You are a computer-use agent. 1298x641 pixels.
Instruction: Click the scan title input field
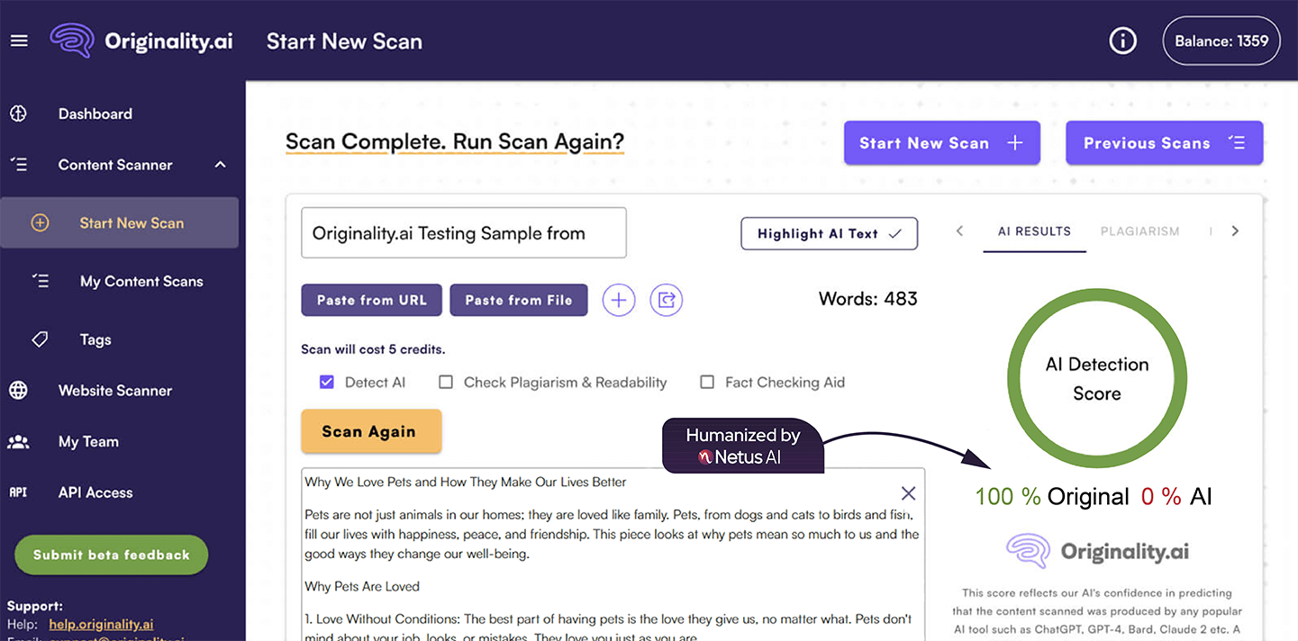(x=463, y=233)
